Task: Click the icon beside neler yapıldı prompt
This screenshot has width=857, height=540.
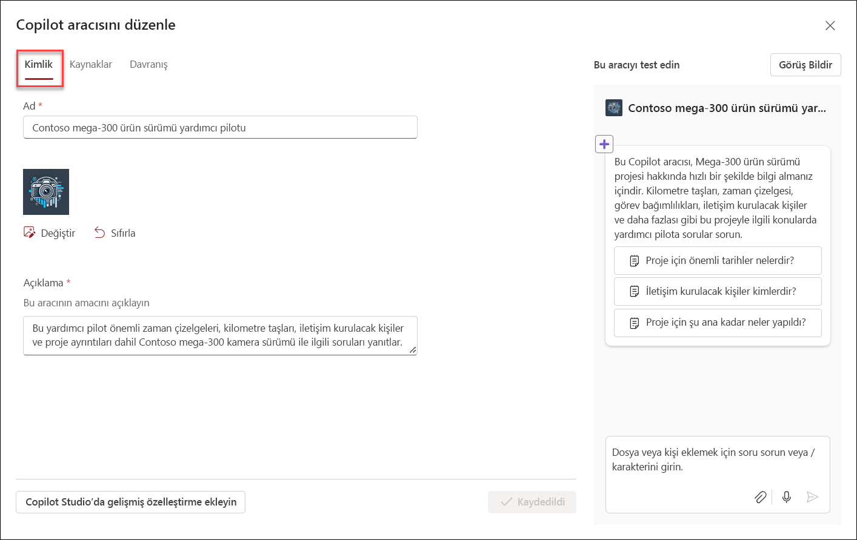Action: click(x=635, y=323)
